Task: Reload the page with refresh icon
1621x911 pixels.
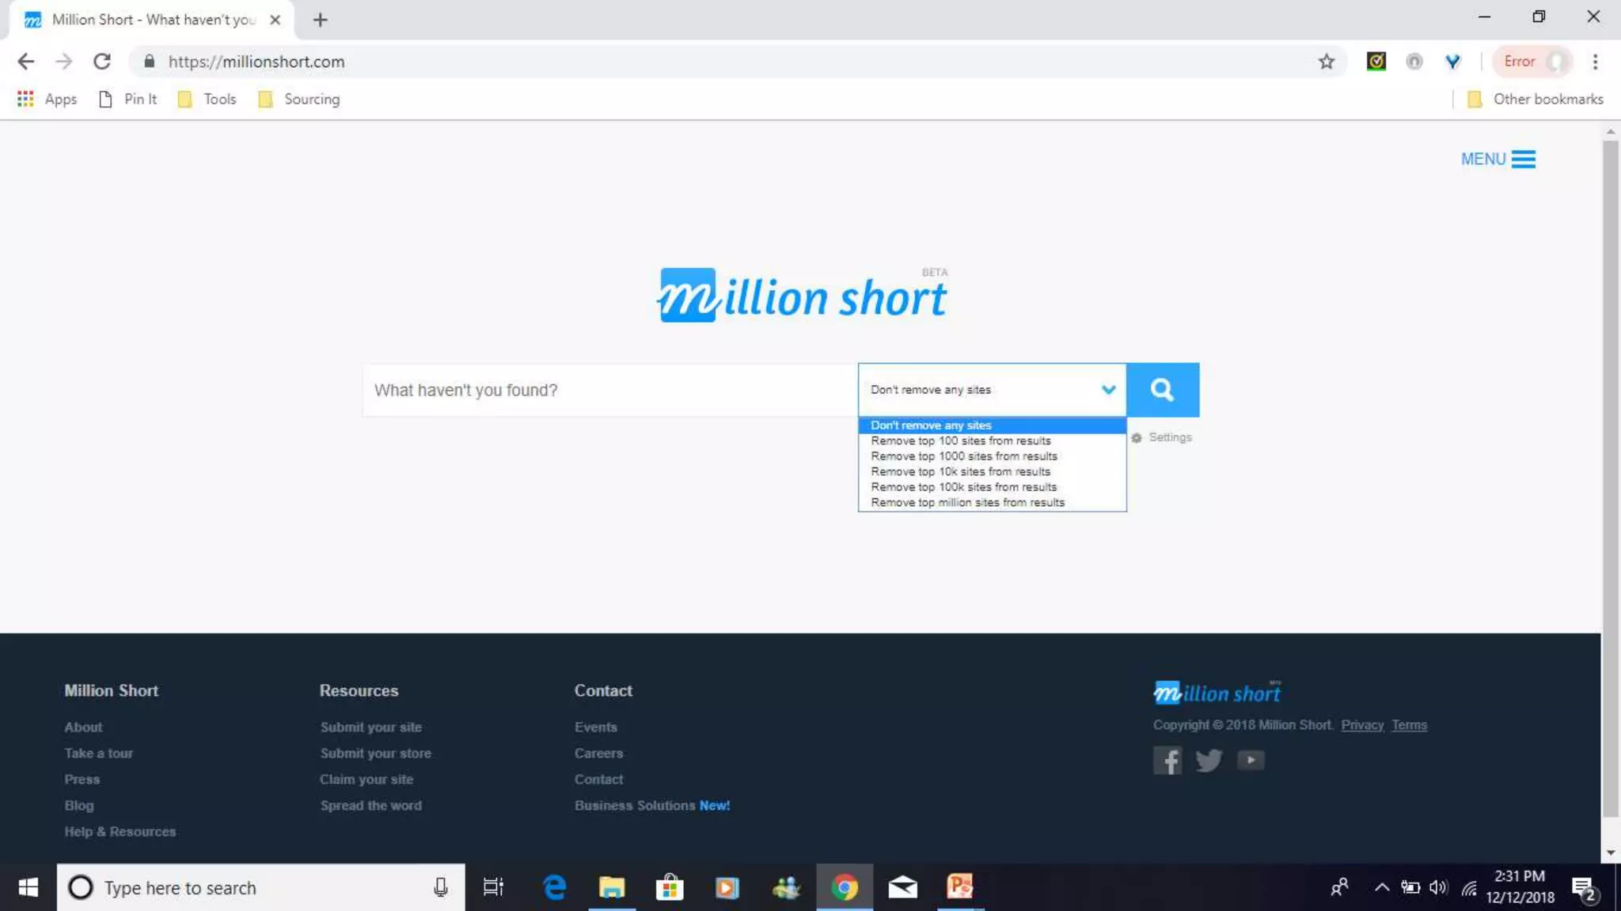Action: tap(102, 62)
